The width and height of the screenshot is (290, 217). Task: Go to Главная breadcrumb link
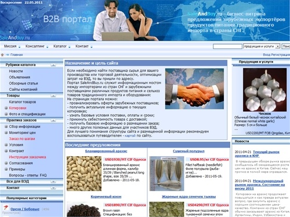[16, 55]
